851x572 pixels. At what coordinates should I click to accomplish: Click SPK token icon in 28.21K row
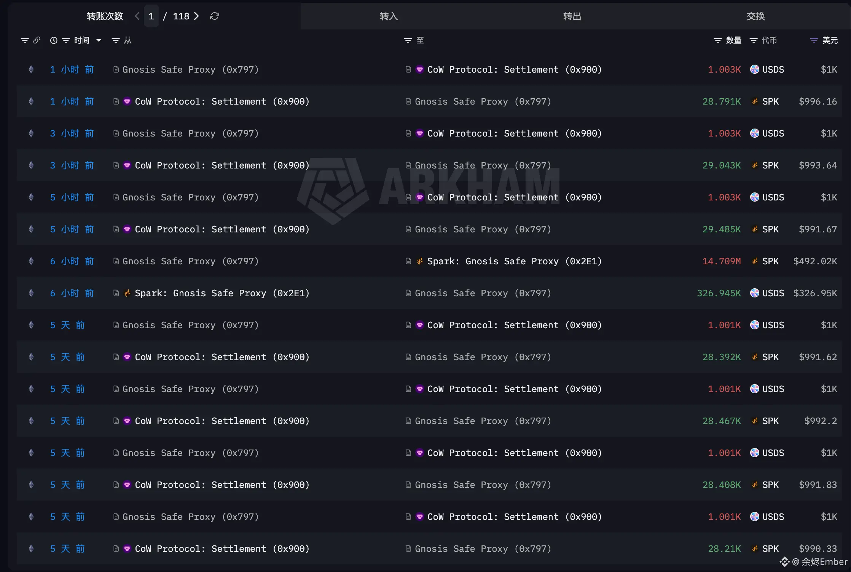754,549
